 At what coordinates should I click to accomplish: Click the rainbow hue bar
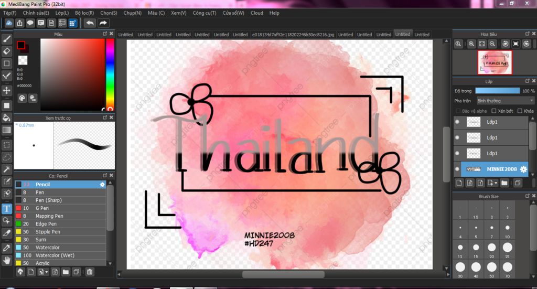(x=110, y=74)
